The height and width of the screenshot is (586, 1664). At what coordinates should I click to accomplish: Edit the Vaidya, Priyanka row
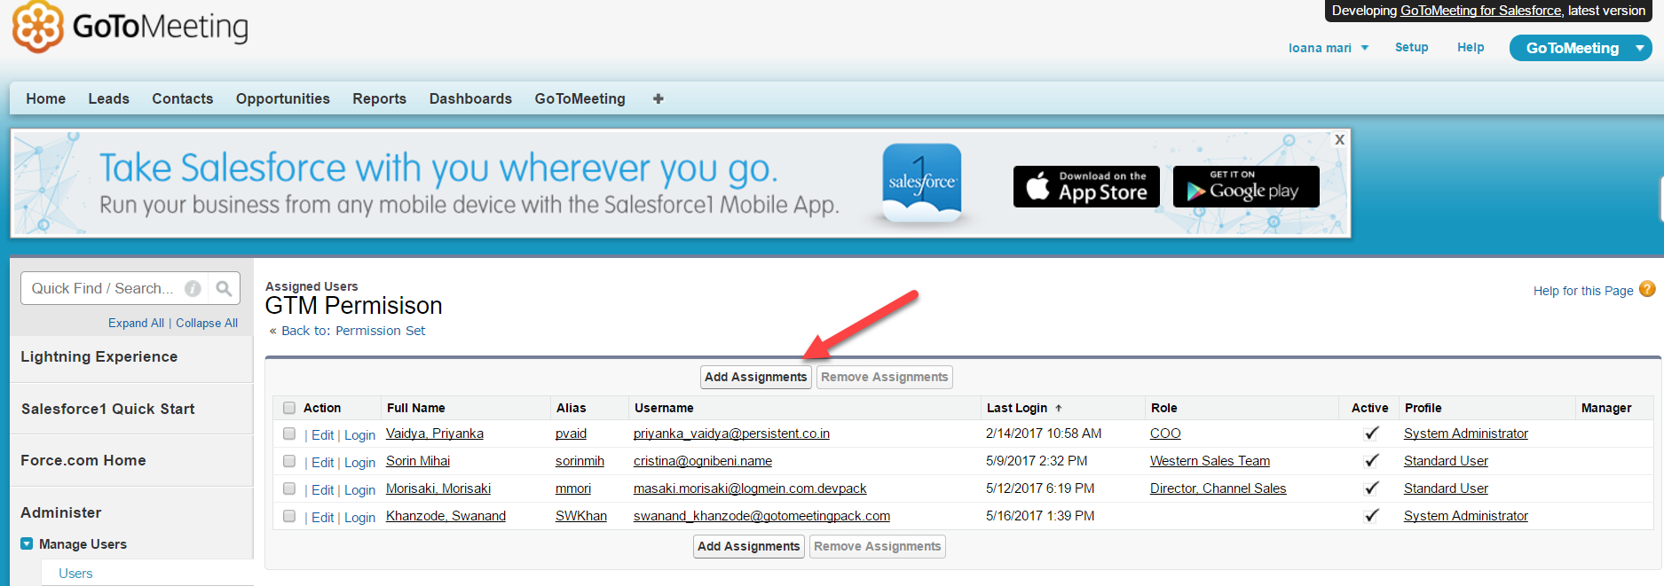[x=322, y=435]
